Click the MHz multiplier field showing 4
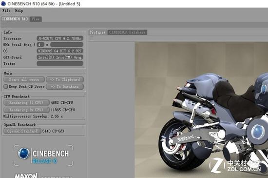 click(40, 45)
